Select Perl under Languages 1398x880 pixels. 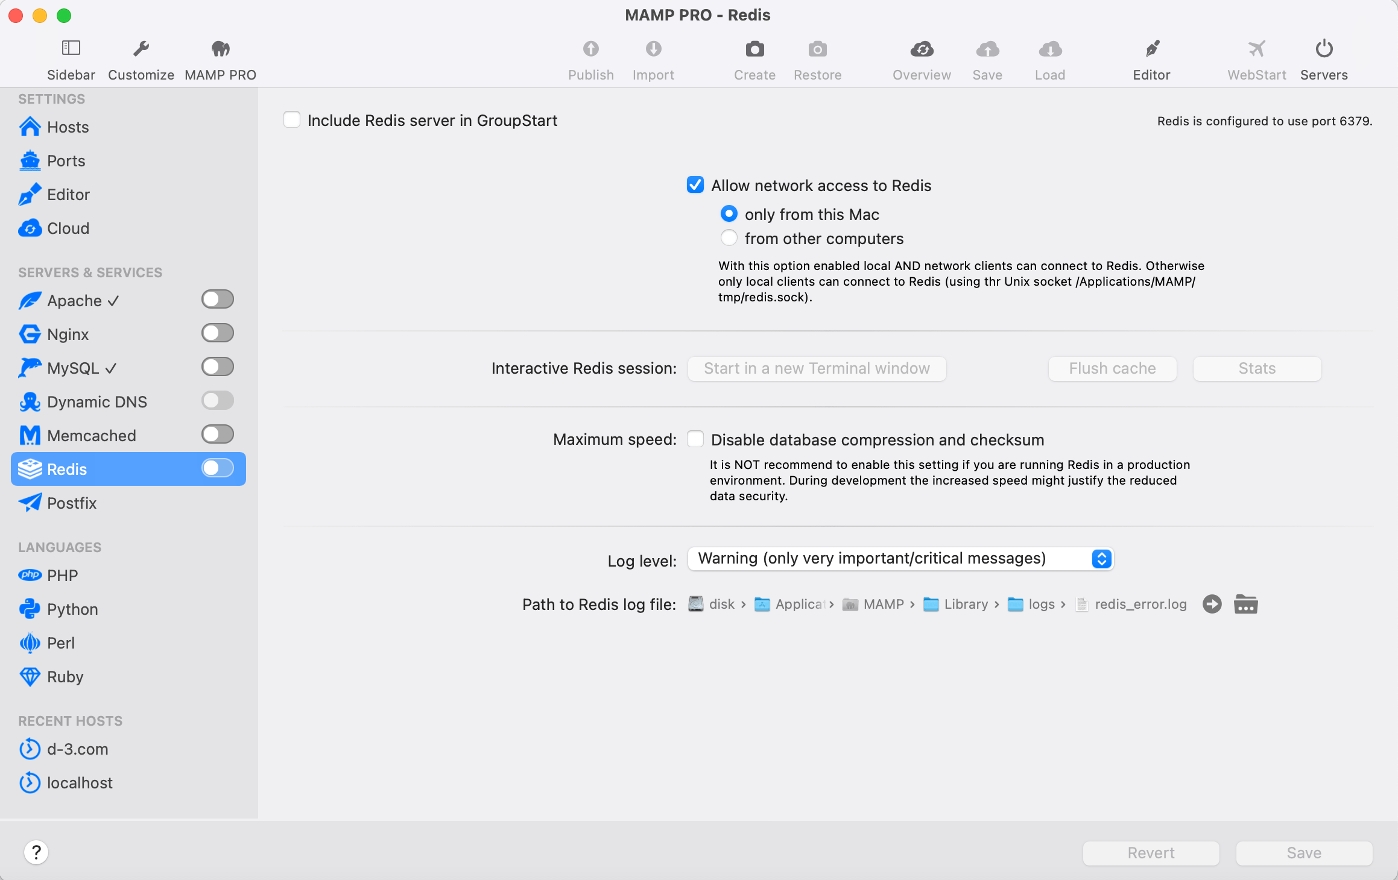point(128,643)
